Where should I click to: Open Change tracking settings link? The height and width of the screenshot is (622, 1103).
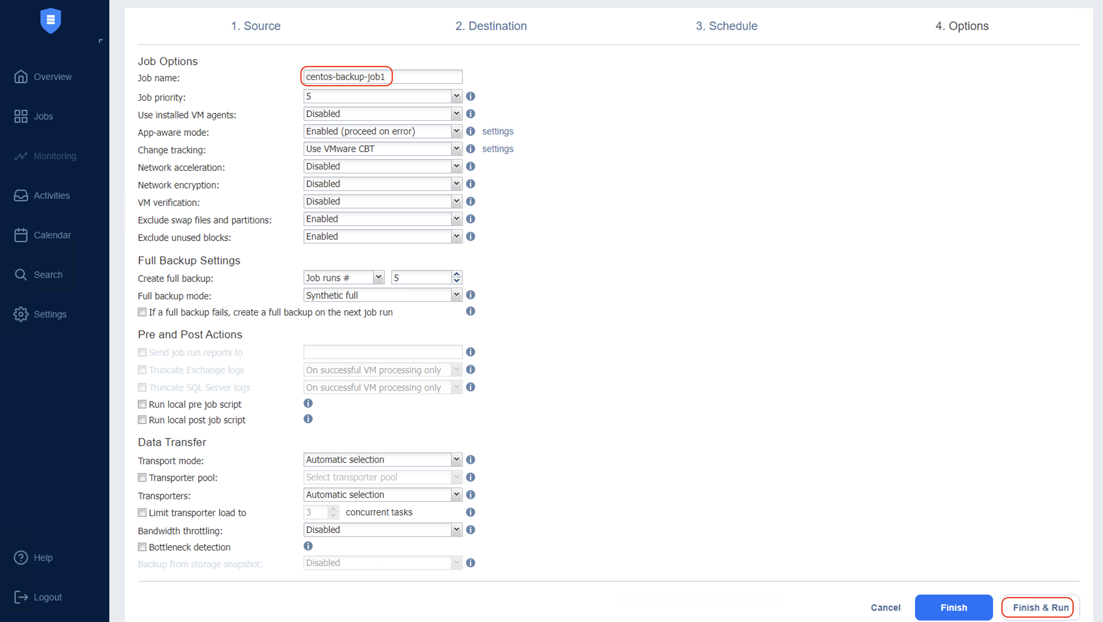point(498,149)
